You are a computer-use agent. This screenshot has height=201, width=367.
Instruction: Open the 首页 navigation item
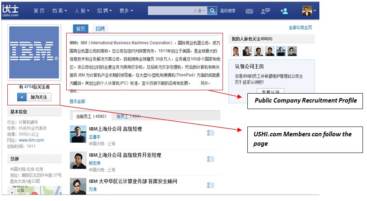(x=39, y=11)
